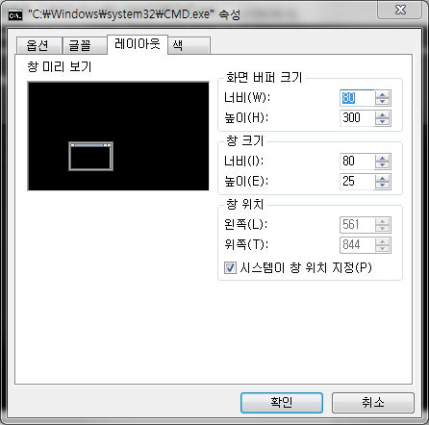Increase screen buffer 너비(W) with up arrow
Viewport: 429px width, 425px height.
382,94
